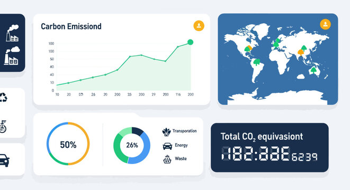Click the Transporation legend icon
This screenshot has width=350, height=190.
point(166,132)
